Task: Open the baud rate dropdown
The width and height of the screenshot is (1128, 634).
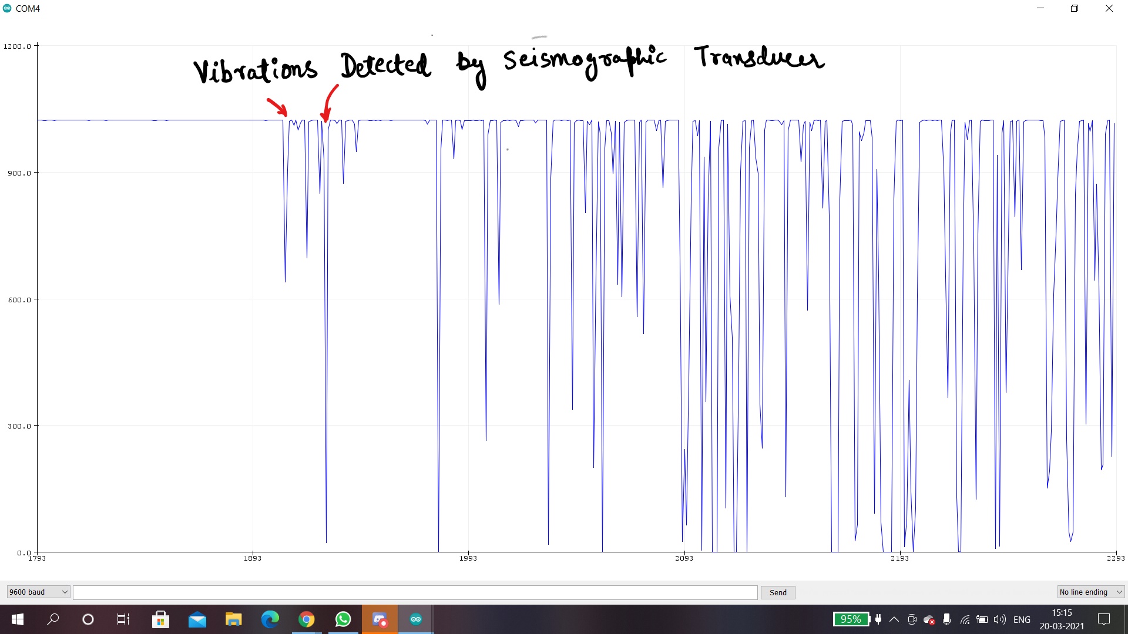Action: click(38, 592)
